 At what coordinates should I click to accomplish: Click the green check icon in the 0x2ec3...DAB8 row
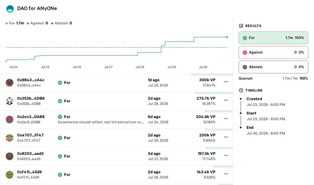point(60,117)
